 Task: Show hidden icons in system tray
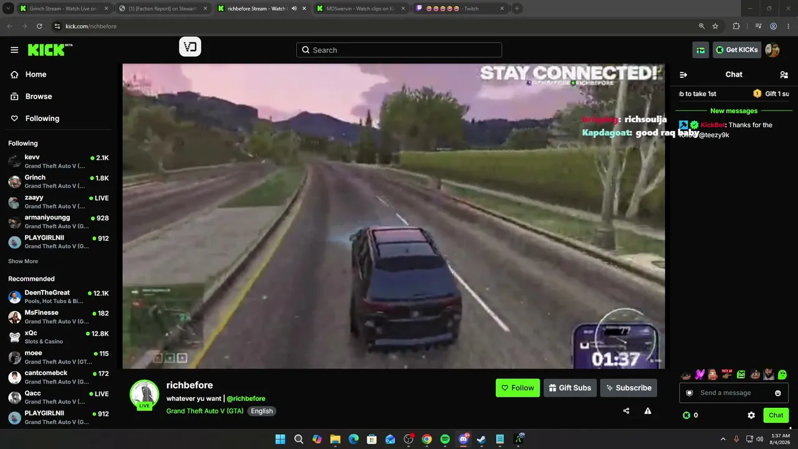[x=723, y=439]
